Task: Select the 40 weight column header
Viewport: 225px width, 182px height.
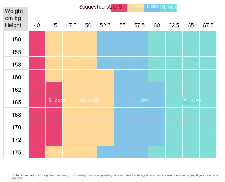Action: click(x=37, y=25)
